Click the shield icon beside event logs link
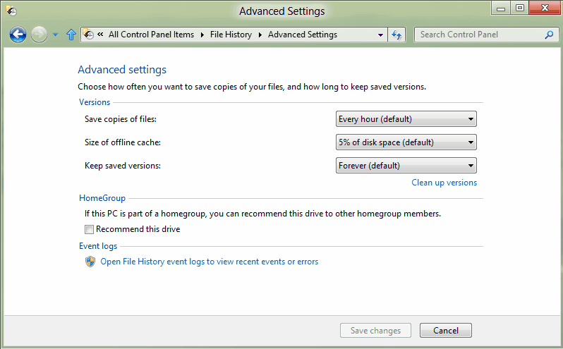563x349 pixels. click(x=90, y=262)
